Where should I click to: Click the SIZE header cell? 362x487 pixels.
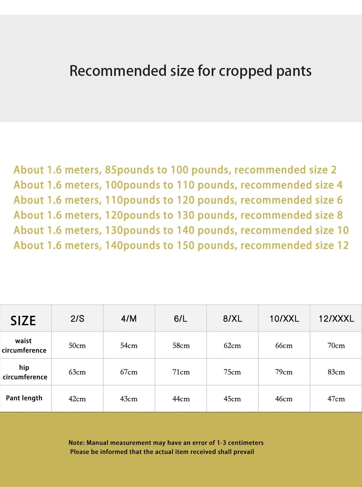[x=23, y=321]
